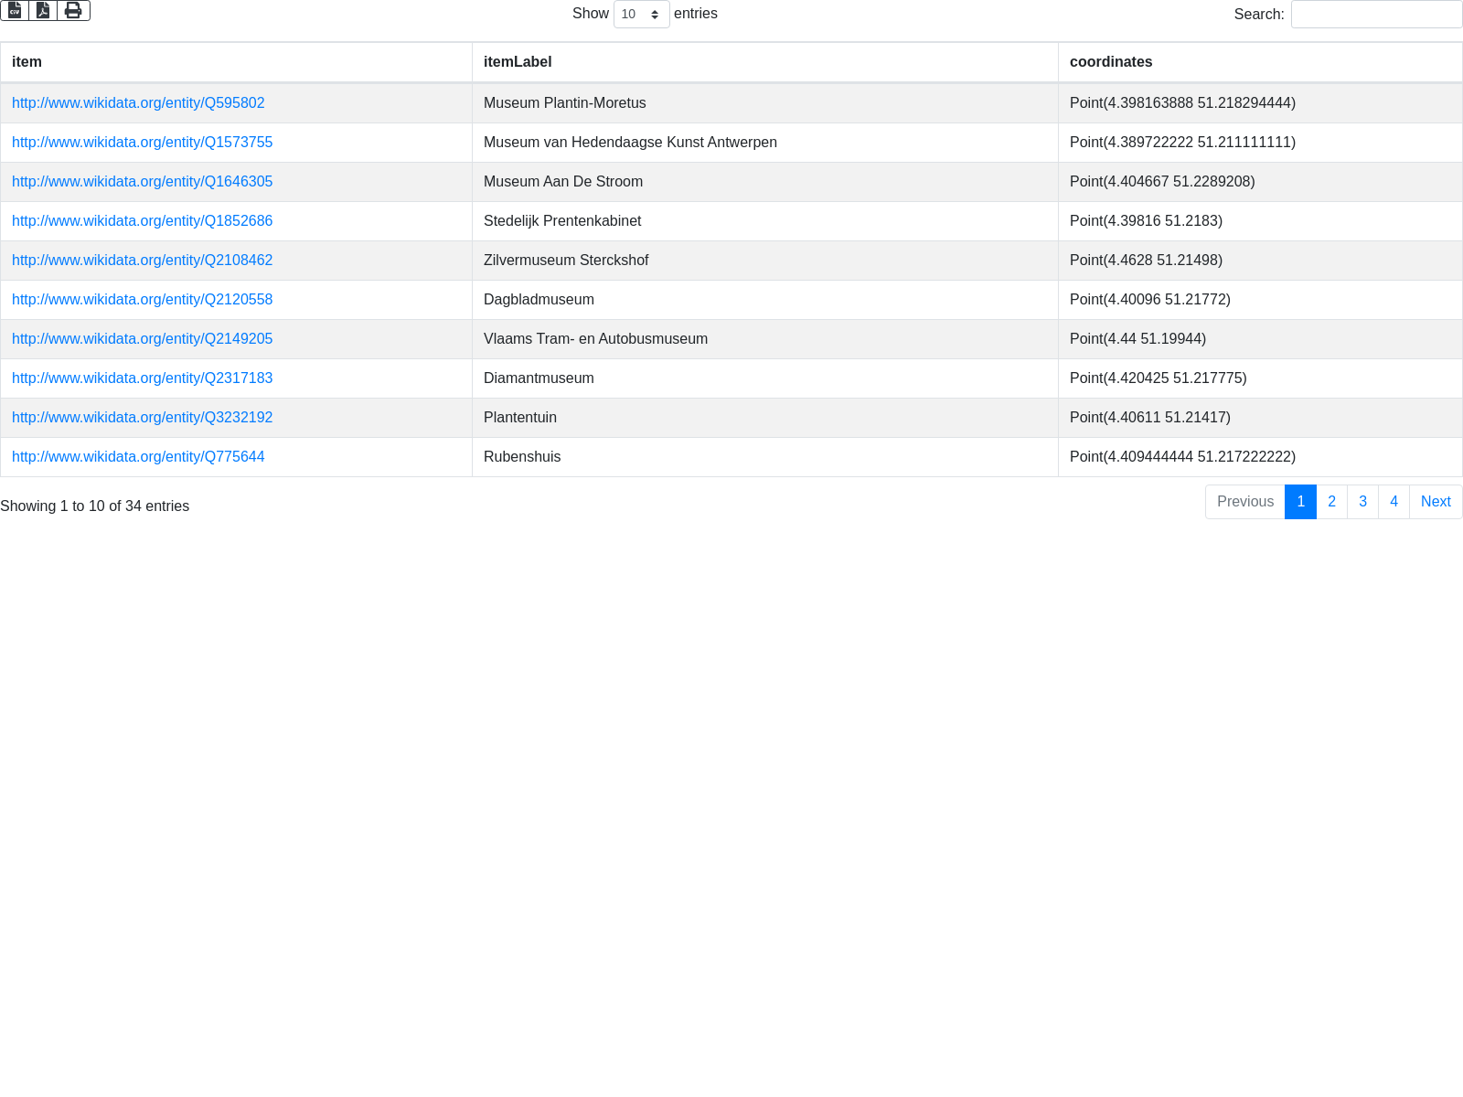Open the entries-per-page dropdown
1463x1097 pixels.
(x=641, y=15)
